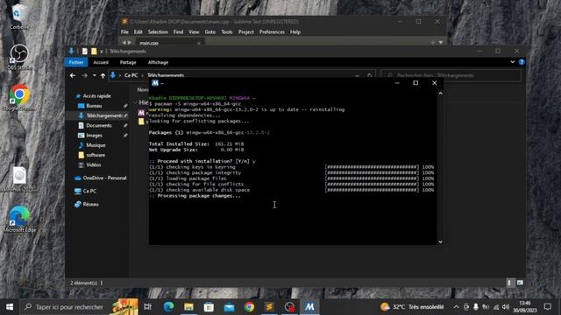561x315 pixels.
Task: Open the network icon in the tray
Action: tap(496, 307)
